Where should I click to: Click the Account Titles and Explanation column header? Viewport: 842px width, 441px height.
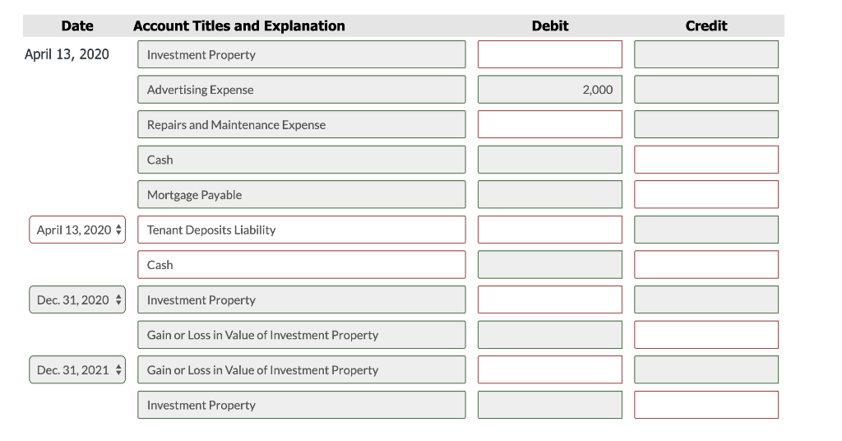tap(239, 26)
